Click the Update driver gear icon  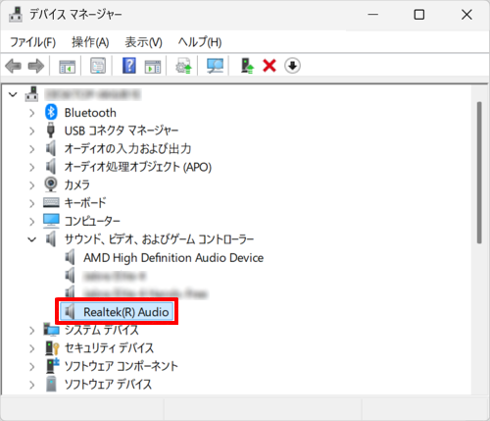pyautogui.click(x=183, y=66)
